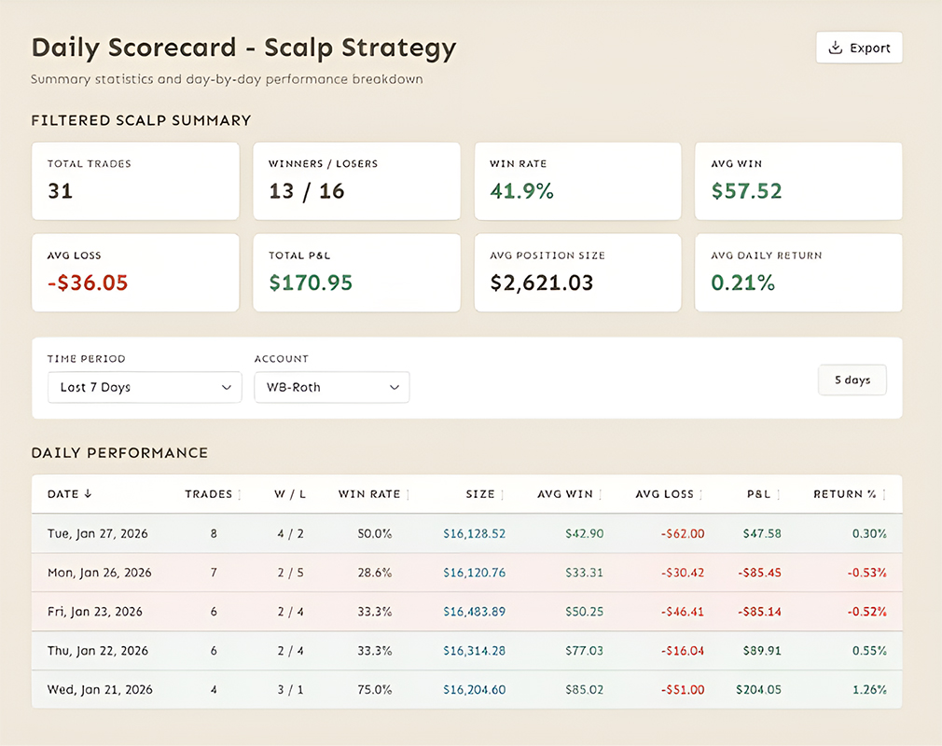The image size is (942, 746).
Task: Click the Win Rate 41.9% summary card
Action: (577, 181)
